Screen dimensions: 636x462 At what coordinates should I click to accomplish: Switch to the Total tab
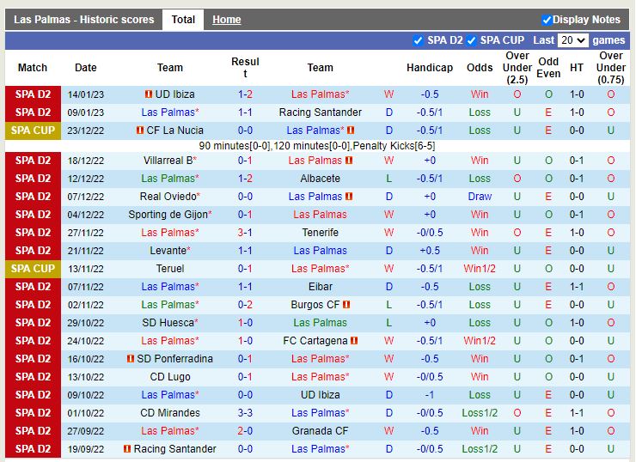click(183, 20)
